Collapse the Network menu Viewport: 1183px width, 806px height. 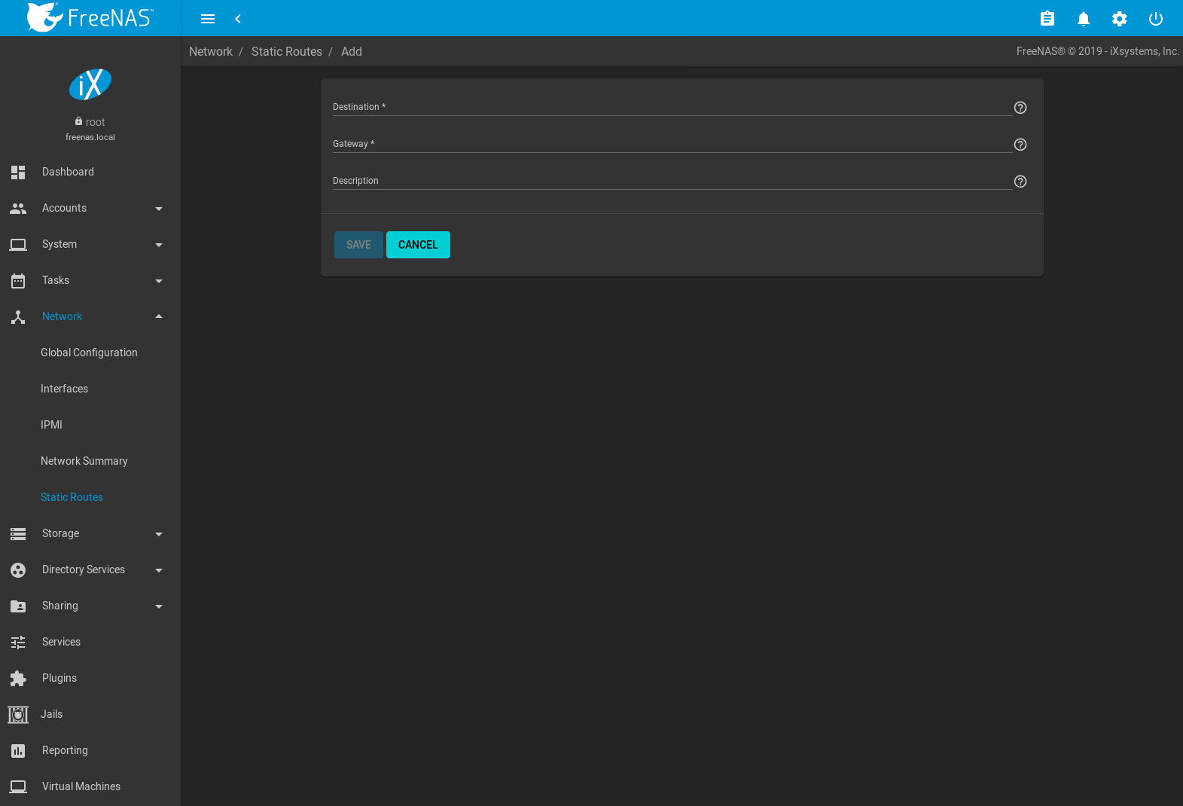pos(90,316)
